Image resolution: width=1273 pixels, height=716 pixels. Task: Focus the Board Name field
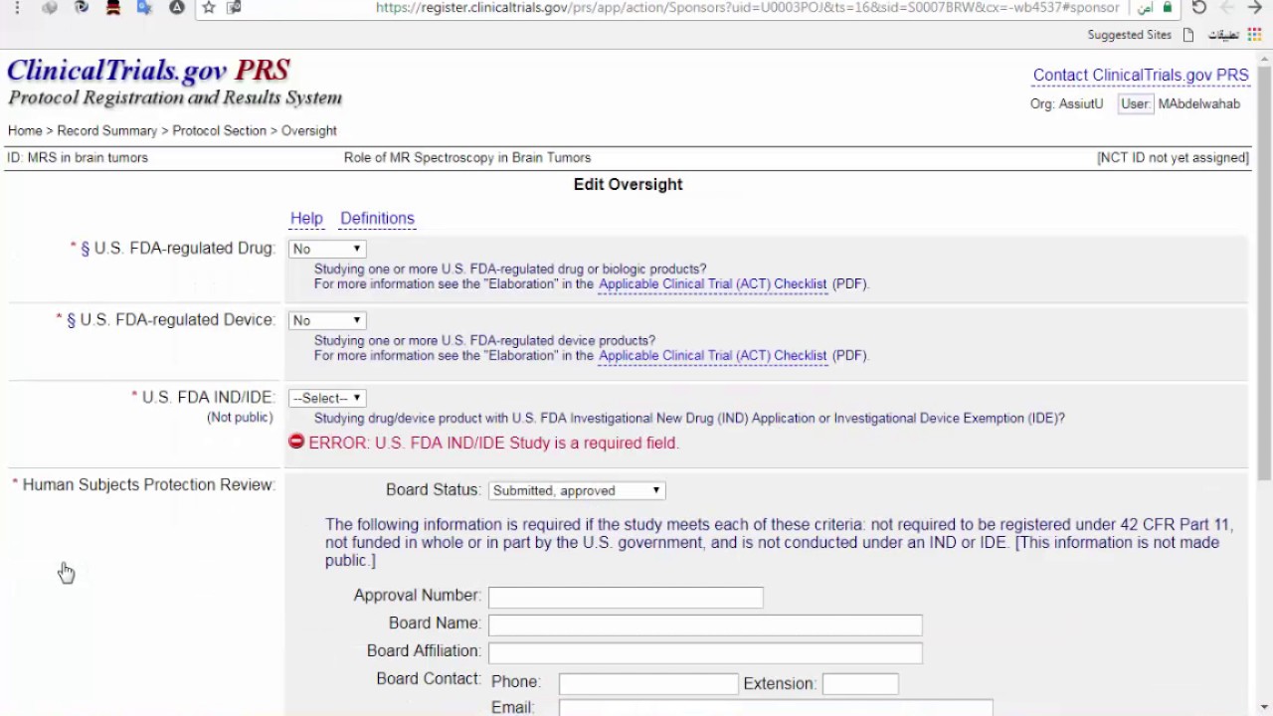coord(705,625)
